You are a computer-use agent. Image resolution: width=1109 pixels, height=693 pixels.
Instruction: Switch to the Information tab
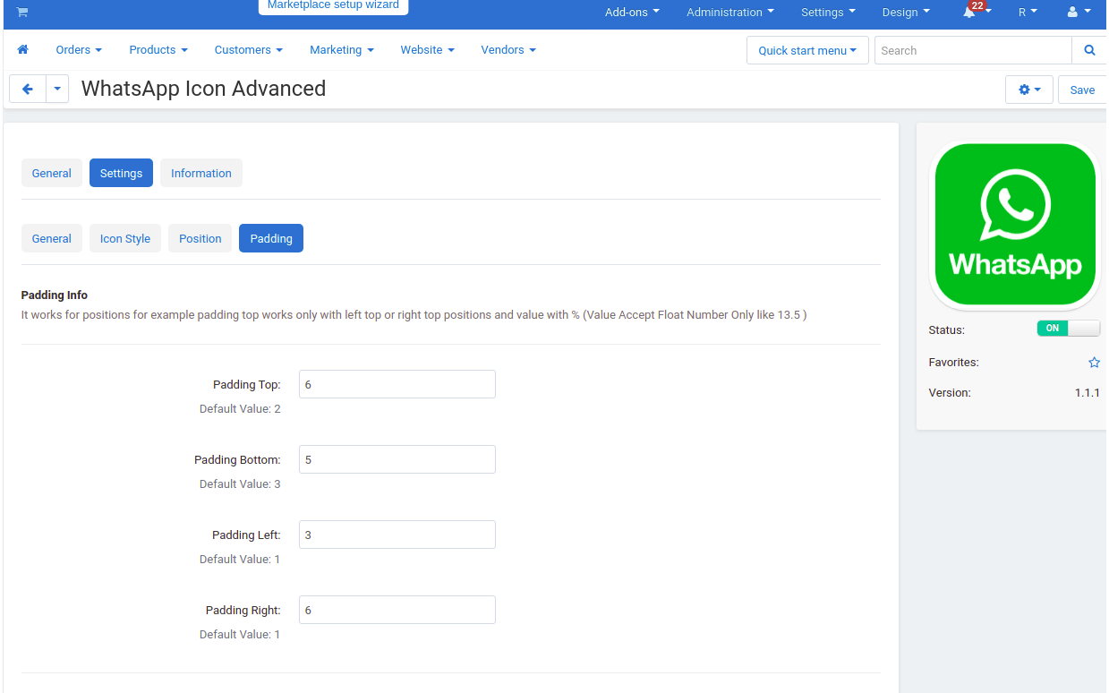click(x=201, y=174)
